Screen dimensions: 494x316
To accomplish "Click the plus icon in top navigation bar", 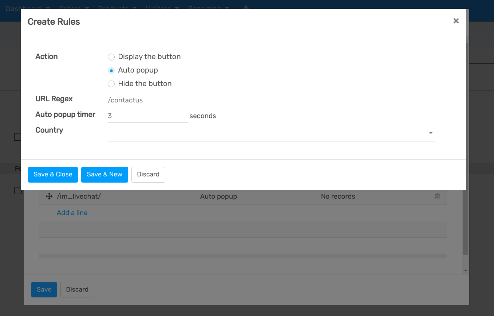I will (x=246, y=8).
